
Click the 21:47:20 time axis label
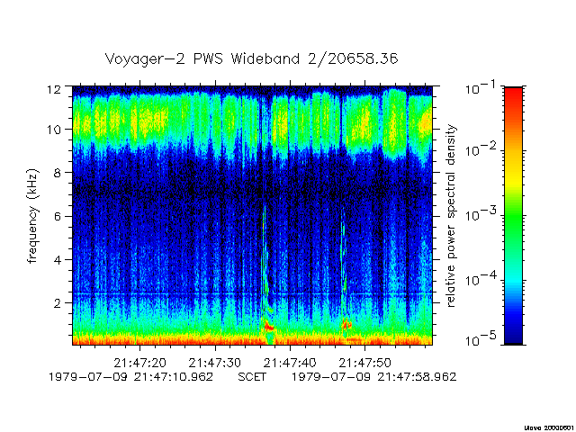coord(140,363)
